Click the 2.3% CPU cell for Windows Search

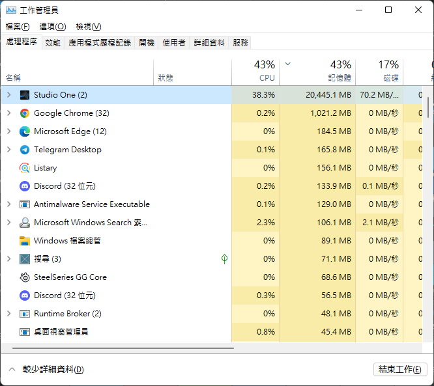(x=255, y=223)
